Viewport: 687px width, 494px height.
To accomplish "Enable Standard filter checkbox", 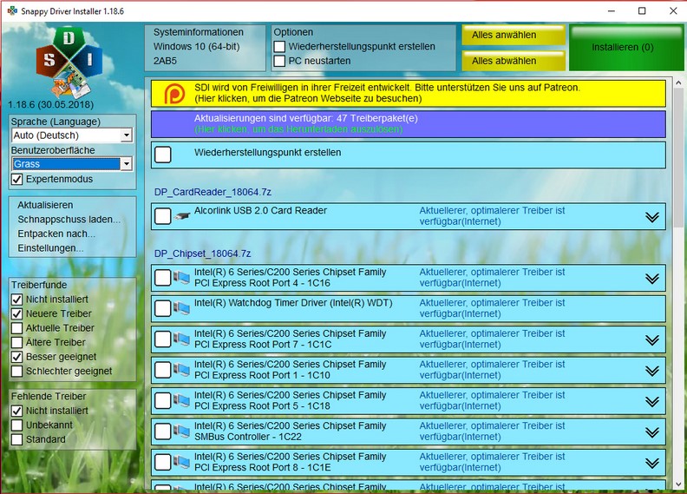I will 16,439.
